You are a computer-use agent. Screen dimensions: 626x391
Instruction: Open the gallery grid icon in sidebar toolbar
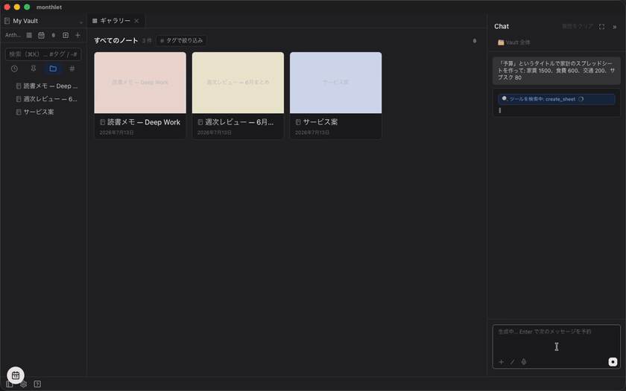29,35
